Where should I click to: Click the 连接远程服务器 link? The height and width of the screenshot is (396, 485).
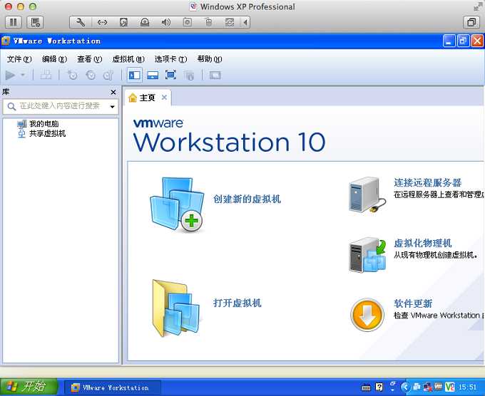(x=427, y=182)
